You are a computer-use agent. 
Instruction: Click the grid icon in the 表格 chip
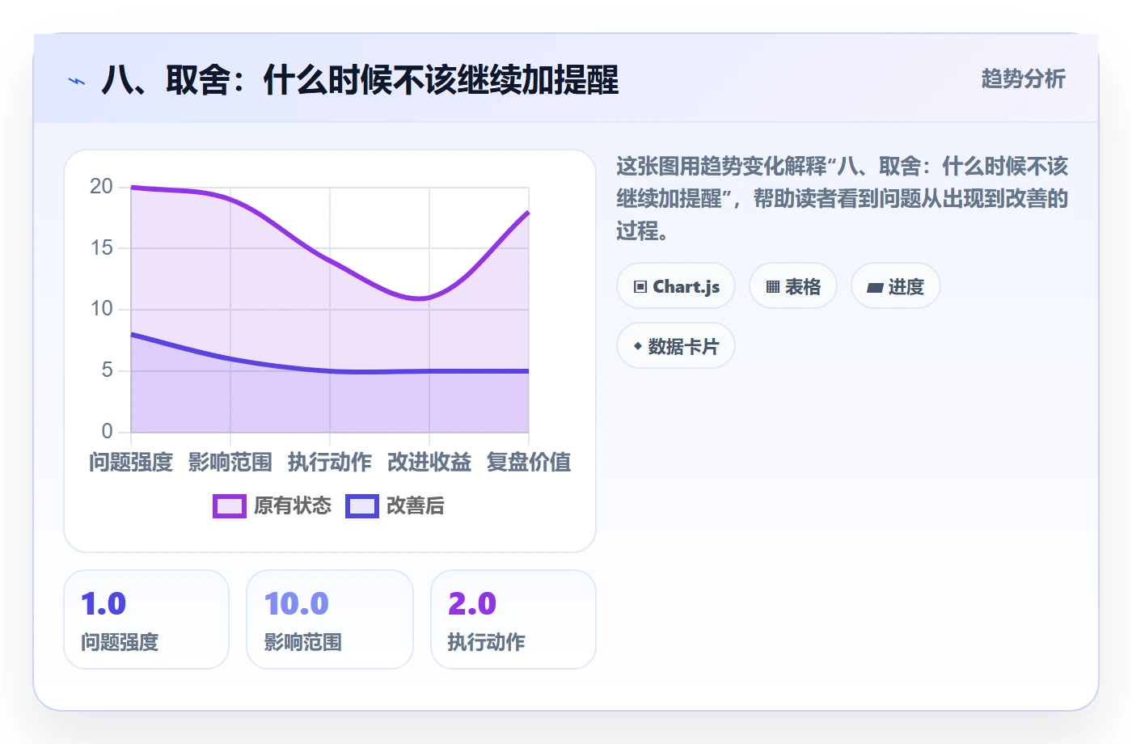pyautogui.click(x=773, y=287)
